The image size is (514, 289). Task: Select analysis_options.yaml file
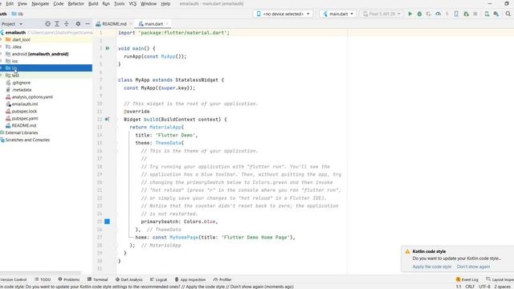click(32, 97)
